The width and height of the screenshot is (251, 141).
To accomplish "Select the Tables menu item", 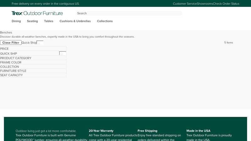I will pos(49,21).
